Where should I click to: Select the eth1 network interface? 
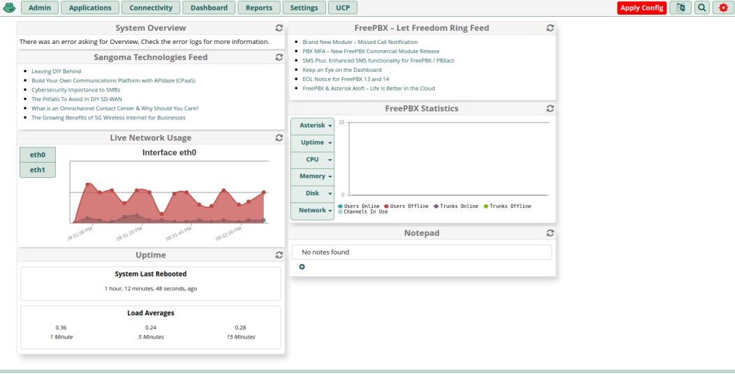pyautogui.click(x=38, y=170)
